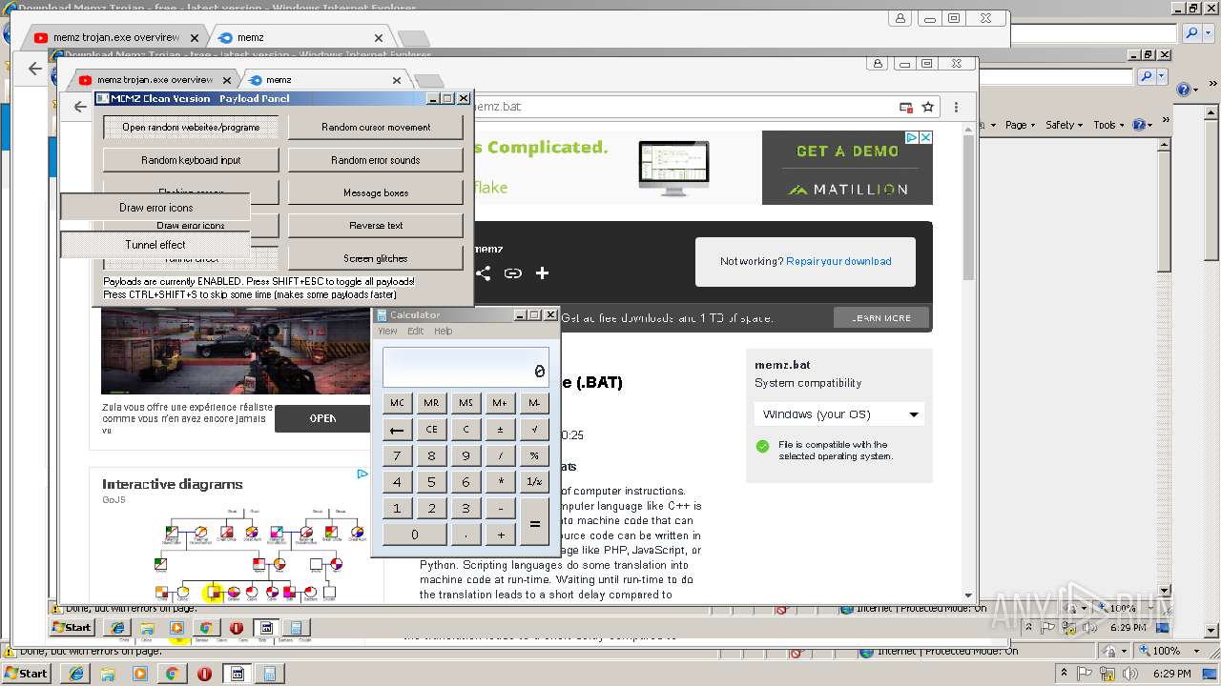The height and width of the screenshot is (686, 1221).
Task: Toggle front 'Tunnel effect' payload
Action: (155, 245)
